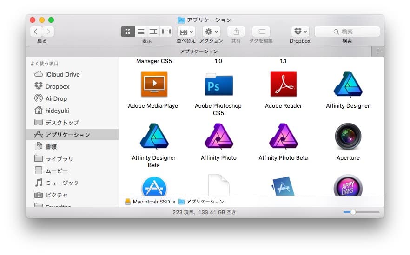Open iCloud Drive in the sidebar

(x=62, y=74)
